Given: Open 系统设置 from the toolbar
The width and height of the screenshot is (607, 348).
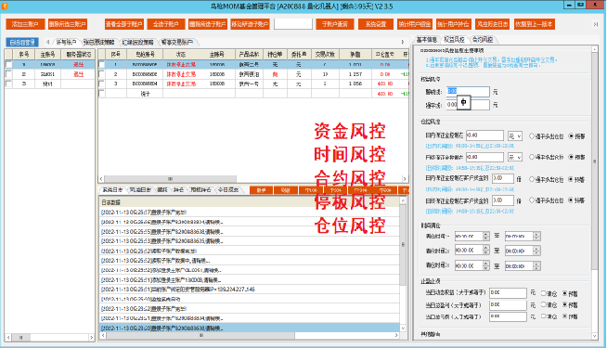Looking at the screenshot, I should pyautogui.click(x=376, y=24).
